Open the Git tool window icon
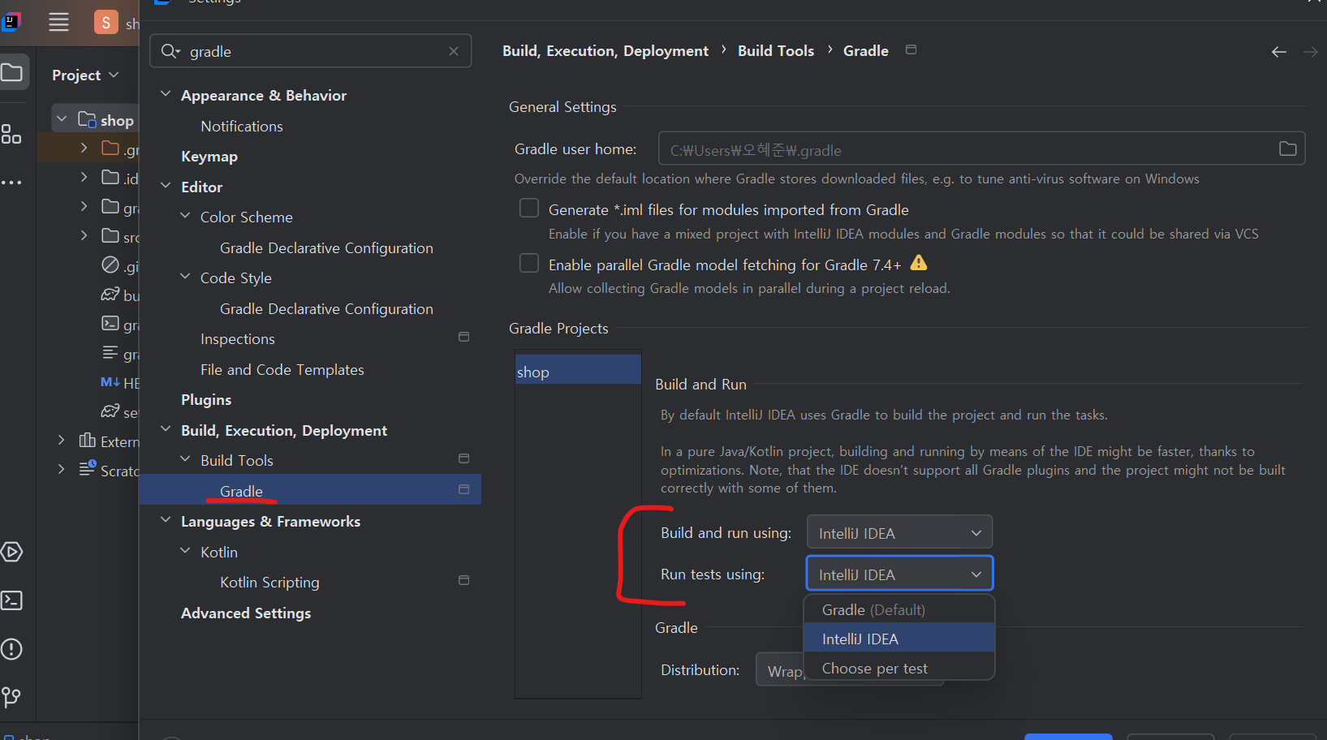The height and width of the screenshot is (740, 1327). coord(11,697)
